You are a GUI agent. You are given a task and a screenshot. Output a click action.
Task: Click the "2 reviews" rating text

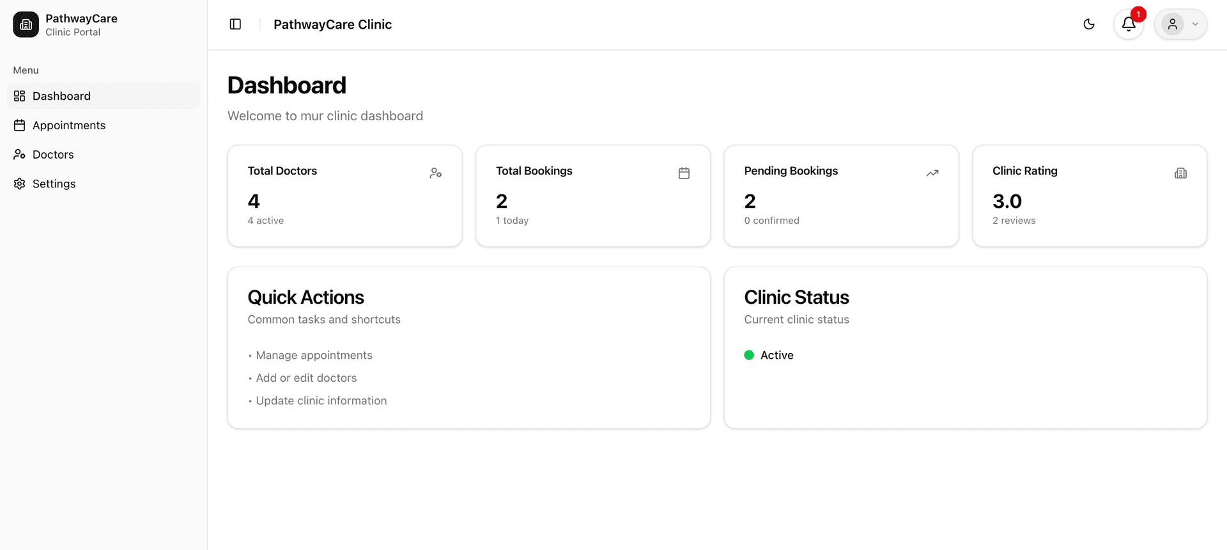(x=1014, y=221)
